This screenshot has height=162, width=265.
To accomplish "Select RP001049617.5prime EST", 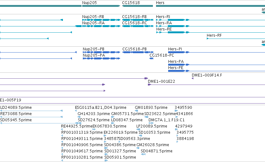I will 82,151.
